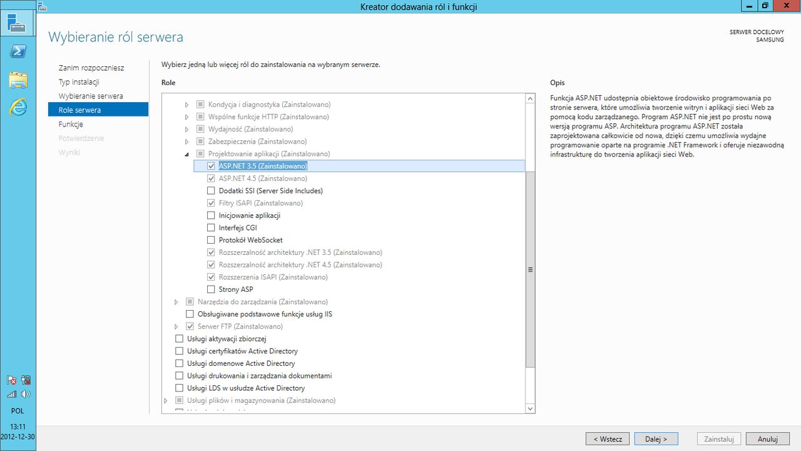Image resolution: width=801 pixels, height=451 pixels.
Task: Enable Dodatki SSI (Server Side Includes)
Action: coord(211,190)
